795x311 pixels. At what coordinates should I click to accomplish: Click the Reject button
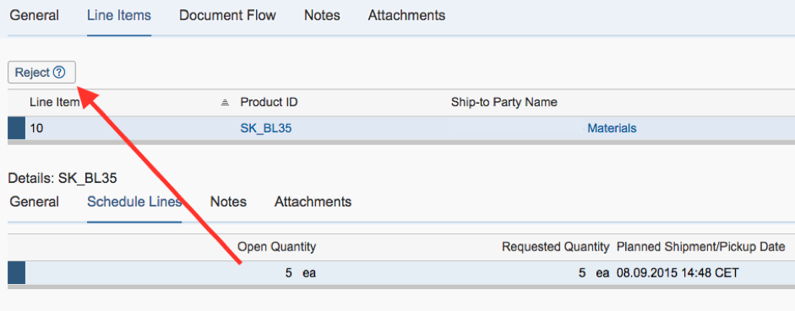[41, 72]
